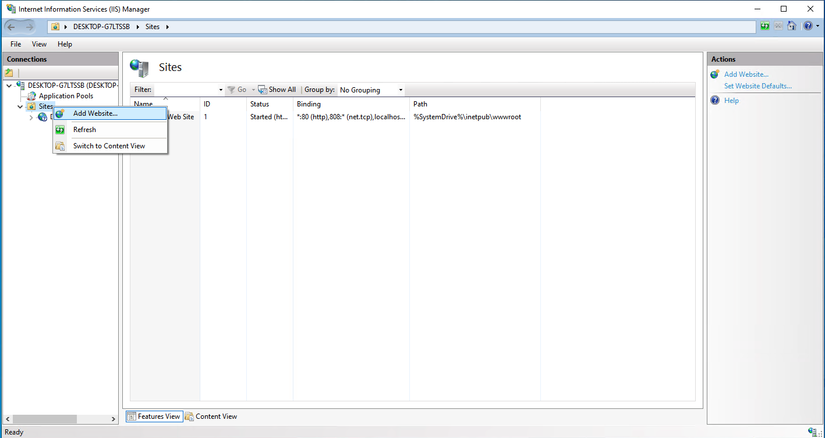
Task: Click the Go filter funnel icon
Action: (x=231, y=90)
